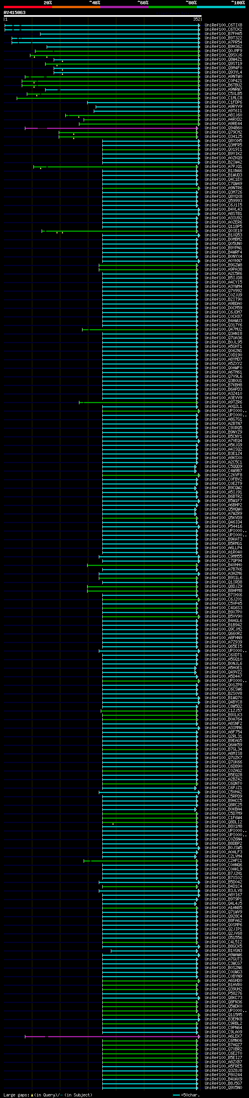Select label UniRef100_C7QP94
Screen dimensions: 249x1098
click(223, 560)
